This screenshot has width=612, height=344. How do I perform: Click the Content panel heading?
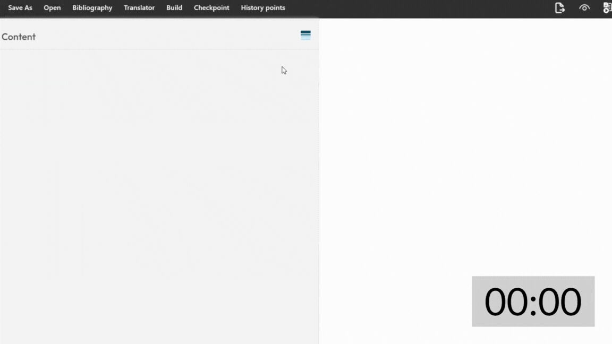[x=19, y=37]
